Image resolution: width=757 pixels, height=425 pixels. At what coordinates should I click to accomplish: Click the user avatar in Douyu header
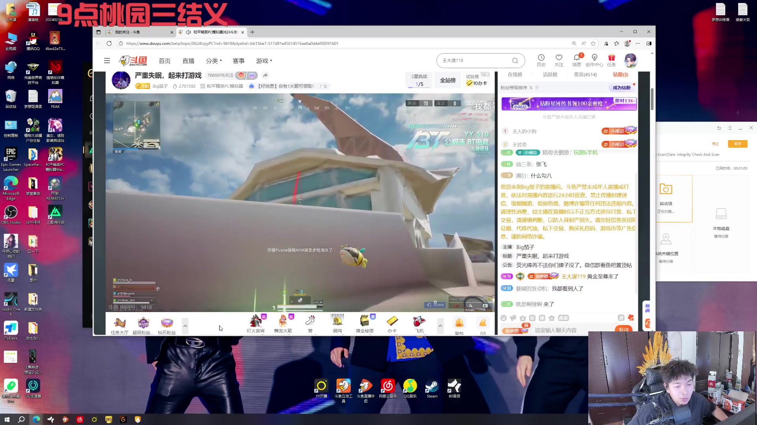(x=630, y=60)
